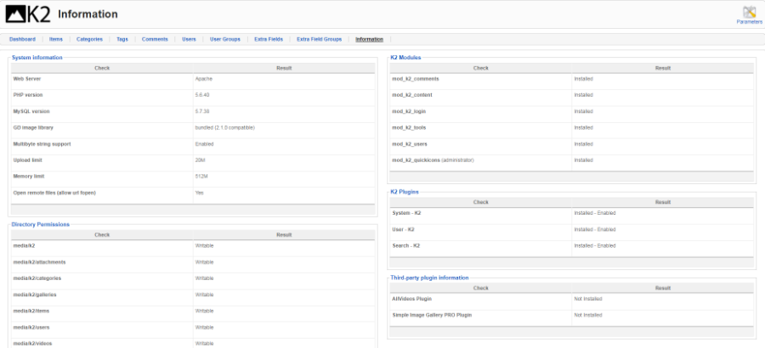Screen dimensions: 765x348
Task: Select media/k2/users directory row
Action: coord(193,328)
